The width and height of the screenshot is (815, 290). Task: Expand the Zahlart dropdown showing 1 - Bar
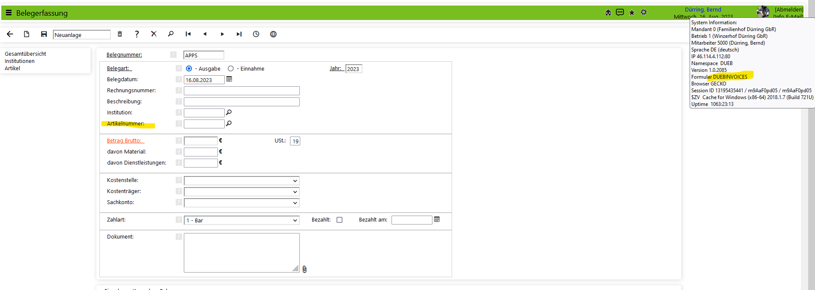pyautogui.click(x=242, y=220)
